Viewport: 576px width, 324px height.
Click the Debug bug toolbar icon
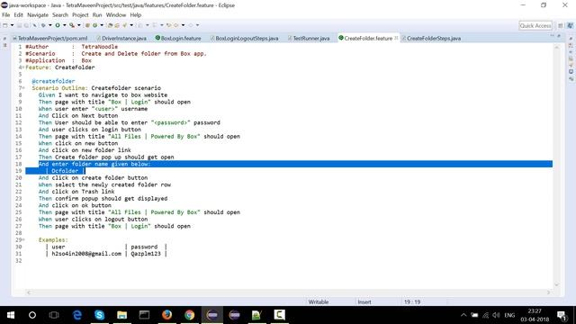pyautogui.click(x=43, y=25)
